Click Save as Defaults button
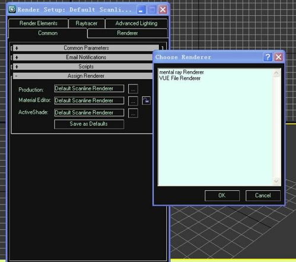This screenshot has height=262, width=296. coord(89,124)
